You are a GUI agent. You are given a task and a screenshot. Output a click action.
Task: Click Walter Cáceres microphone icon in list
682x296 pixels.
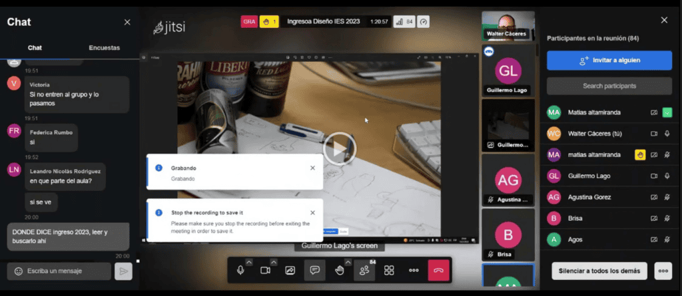(667, 134)
